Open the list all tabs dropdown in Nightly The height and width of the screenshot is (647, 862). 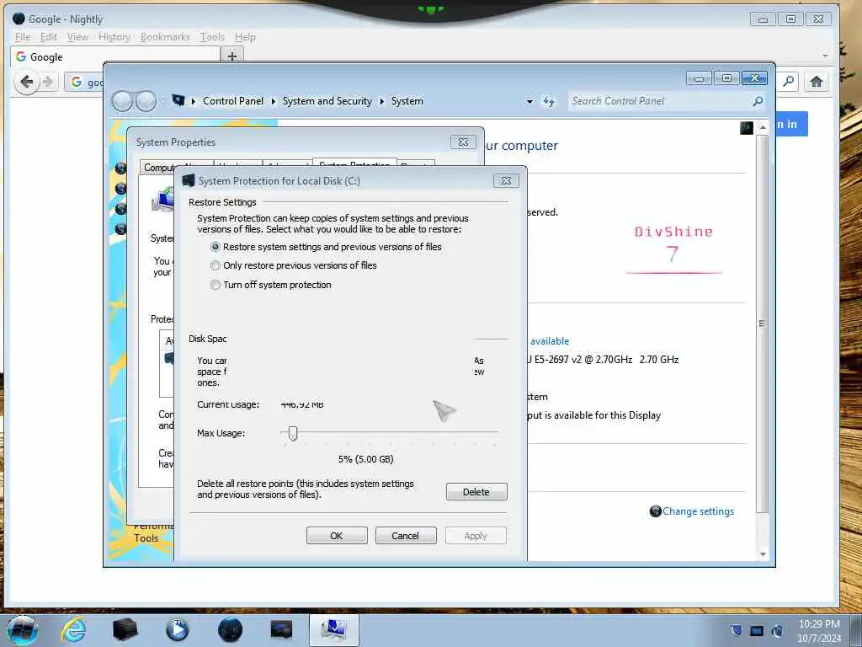click(825, 56)
